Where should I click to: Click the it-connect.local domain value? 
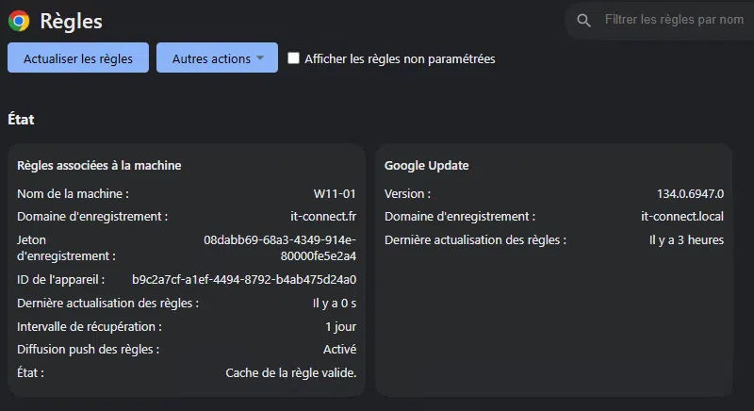(x=681, y=216)
